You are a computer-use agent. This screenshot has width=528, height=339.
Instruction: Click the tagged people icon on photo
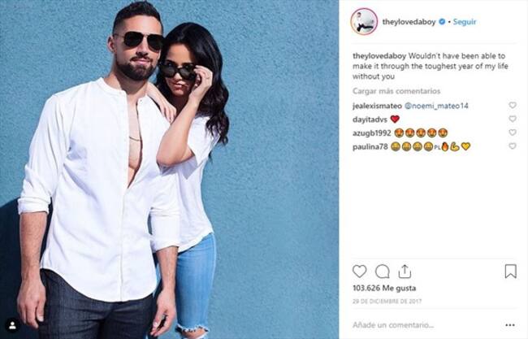coord(12,325)
